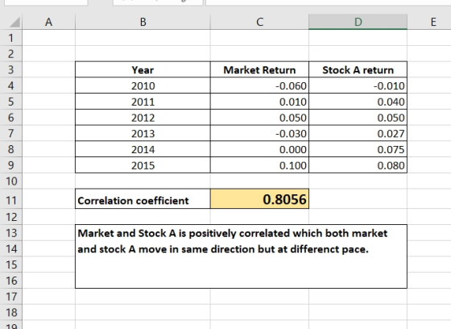Click Stock A return value 0.027
The image size is (451, 329).
pos(358,133)
